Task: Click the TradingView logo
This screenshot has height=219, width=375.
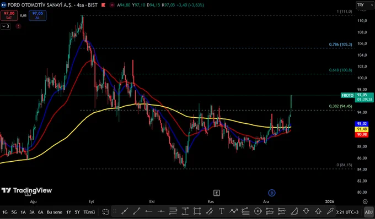Action: click(x=26, y=190)
